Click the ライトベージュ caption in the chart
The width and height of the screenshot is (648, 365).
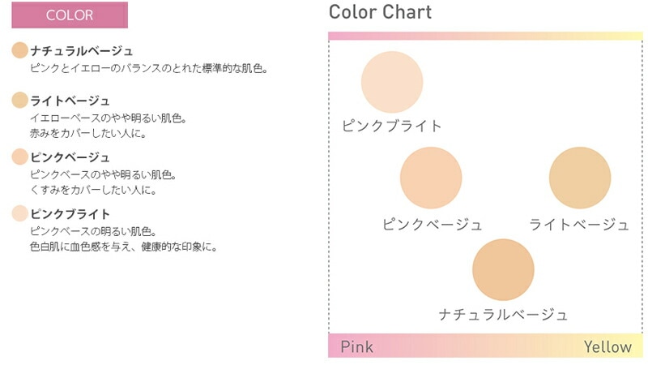[x=579, y=225]
